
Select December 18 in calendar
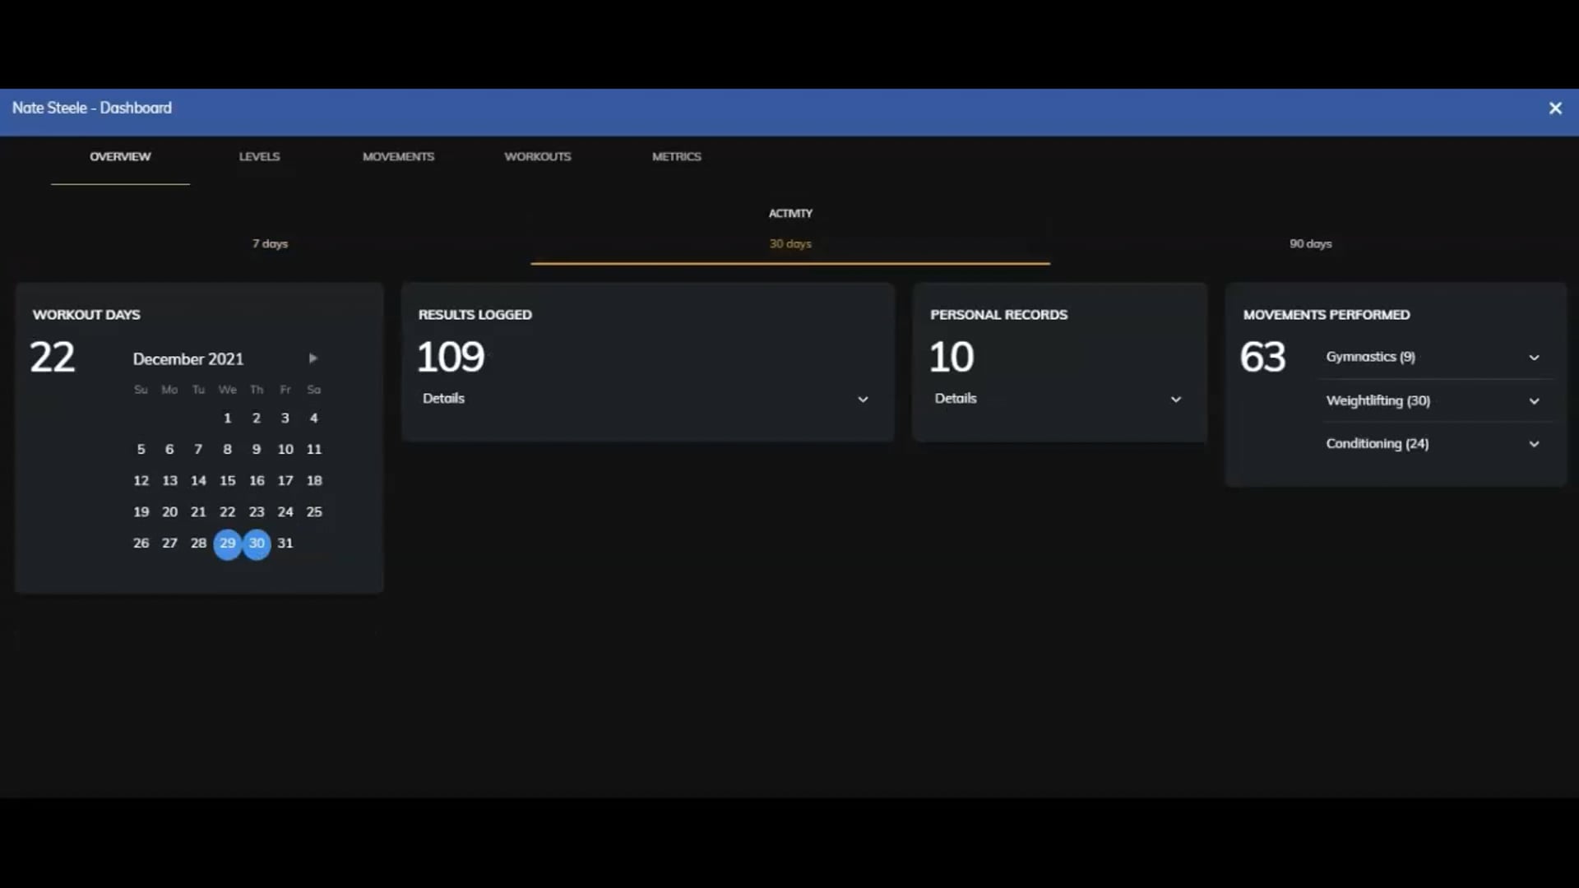click(x=314, y=480)
